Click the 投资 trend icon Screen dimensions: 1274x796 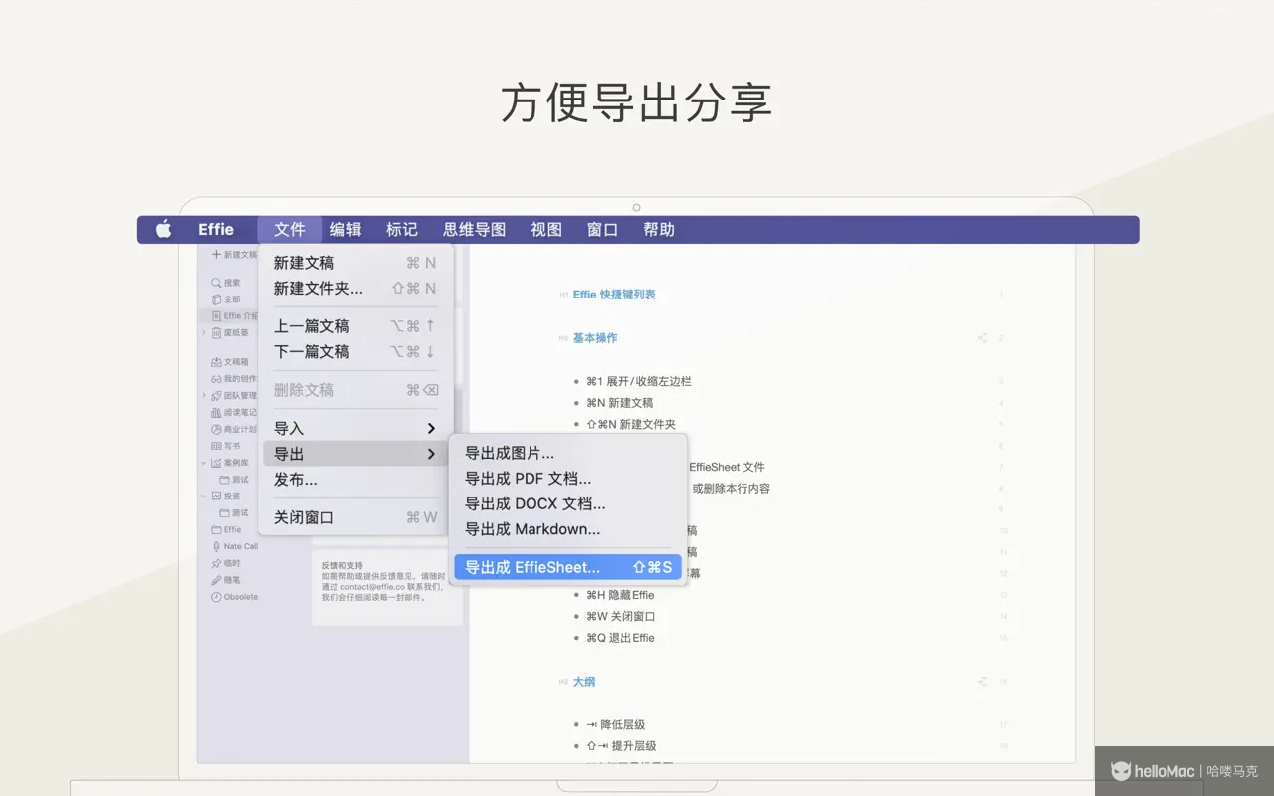(x=216, y=496)
